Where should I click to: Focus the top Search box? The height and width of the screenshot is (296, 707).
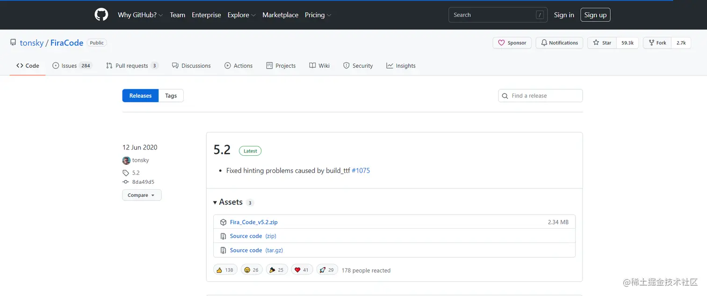pos(498,15)
